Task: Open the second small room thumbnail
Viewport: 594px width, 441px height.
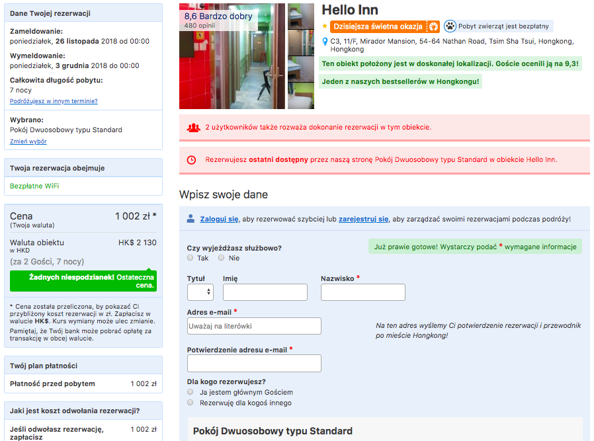Action: pyautogui.click(x=301, y=43)
